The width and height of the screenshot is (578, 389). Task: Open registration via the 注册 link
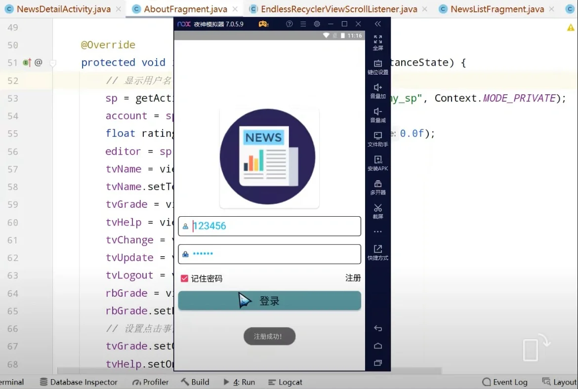[353, 278]
